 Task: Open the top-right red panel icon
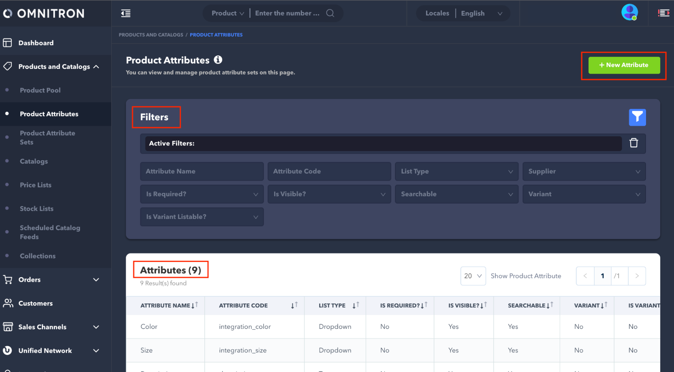(663, 13)
